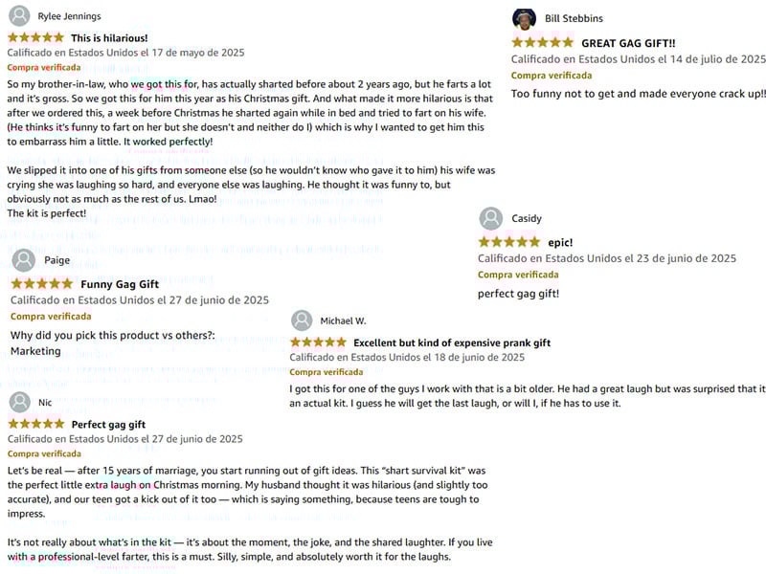The height and width of the screenshot is (574, 766).
Task: Click star rating on "This is hilarious!" review
Action: tap(35, 37)
